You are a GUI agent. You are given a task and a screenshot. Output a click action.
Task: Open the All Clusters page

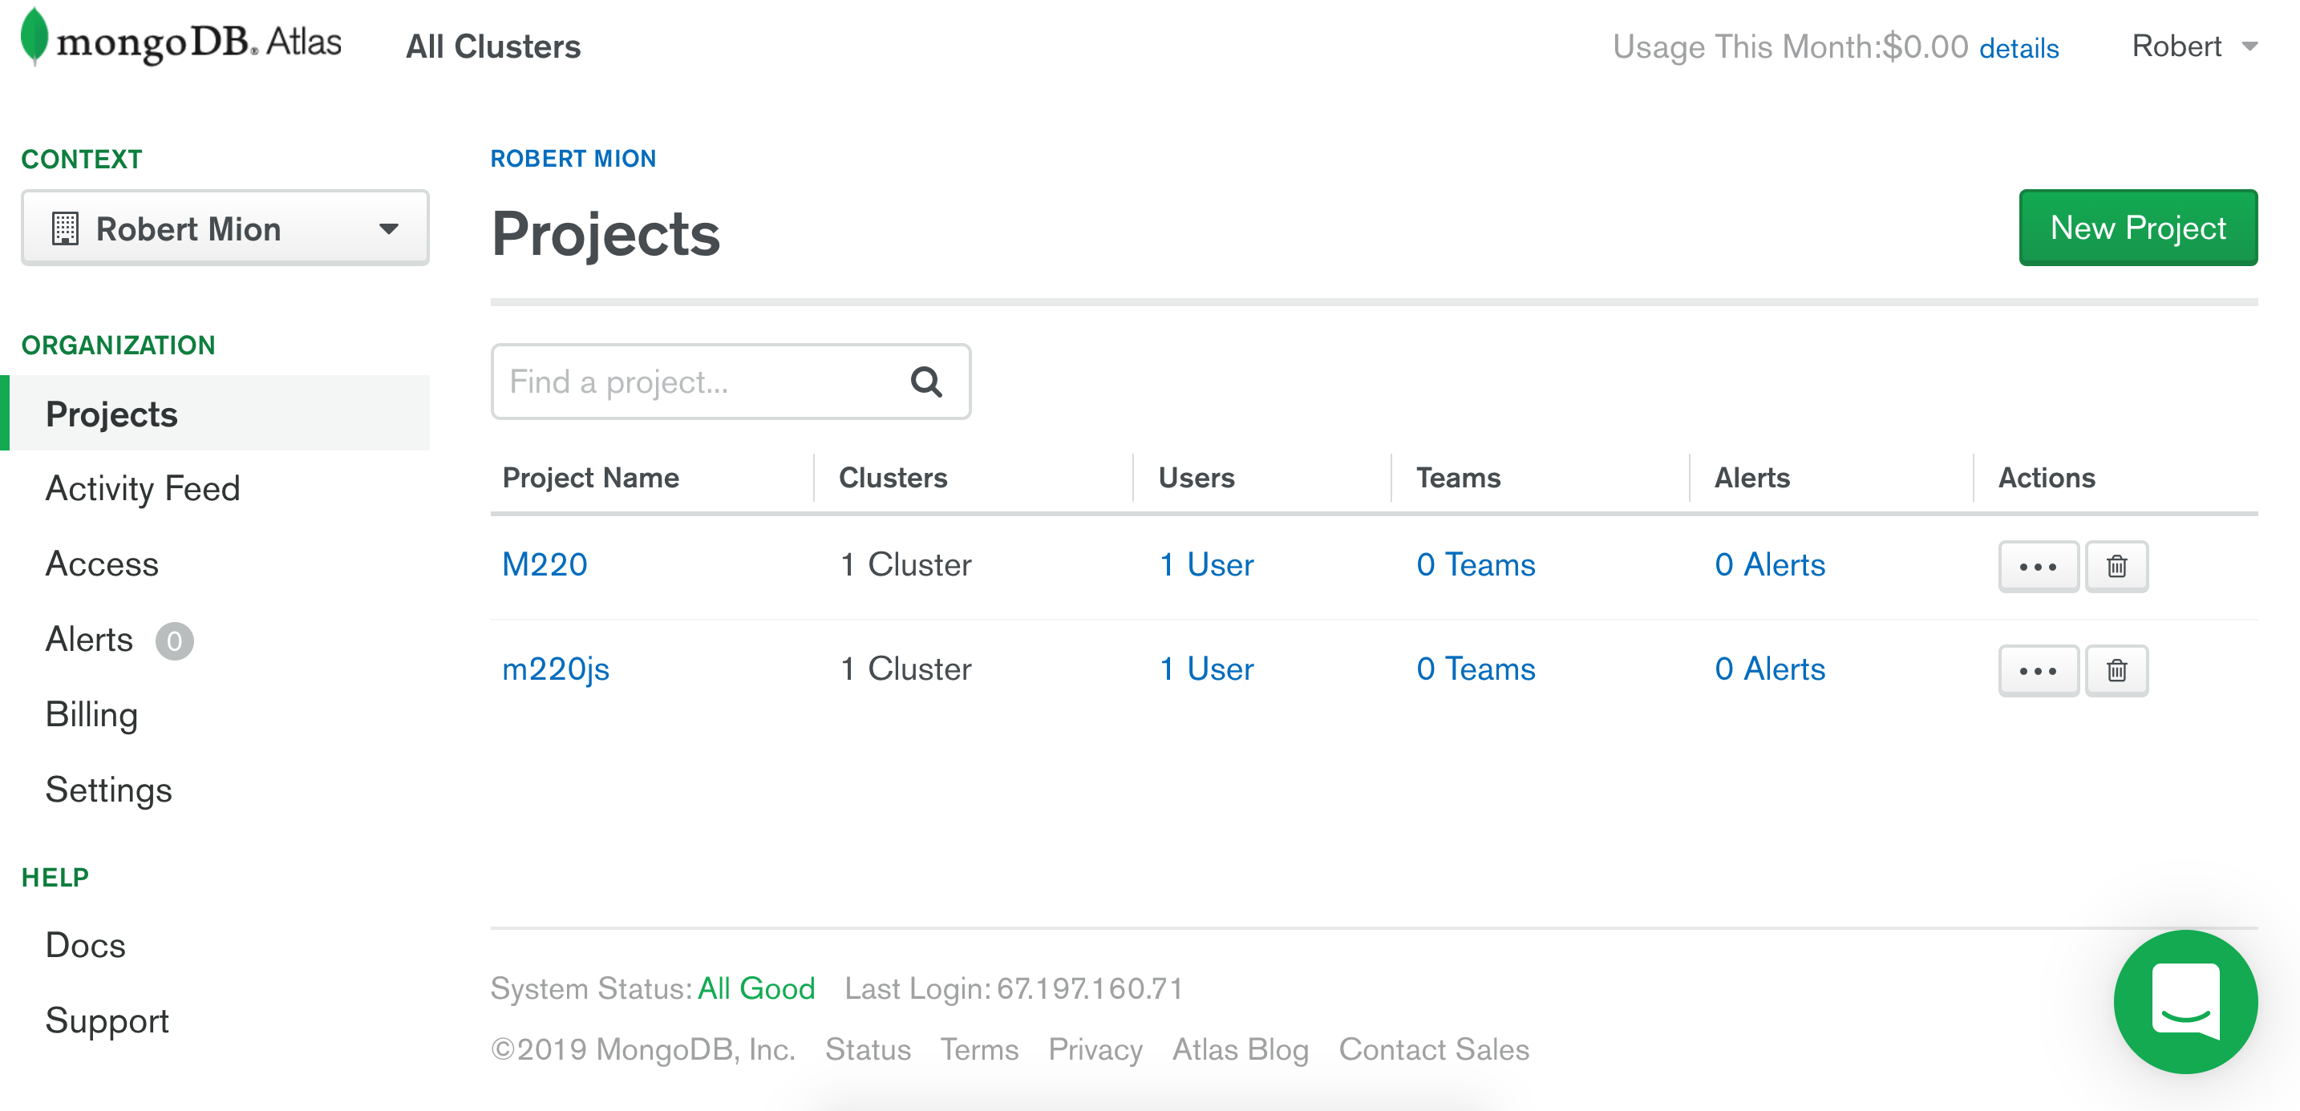493,46
